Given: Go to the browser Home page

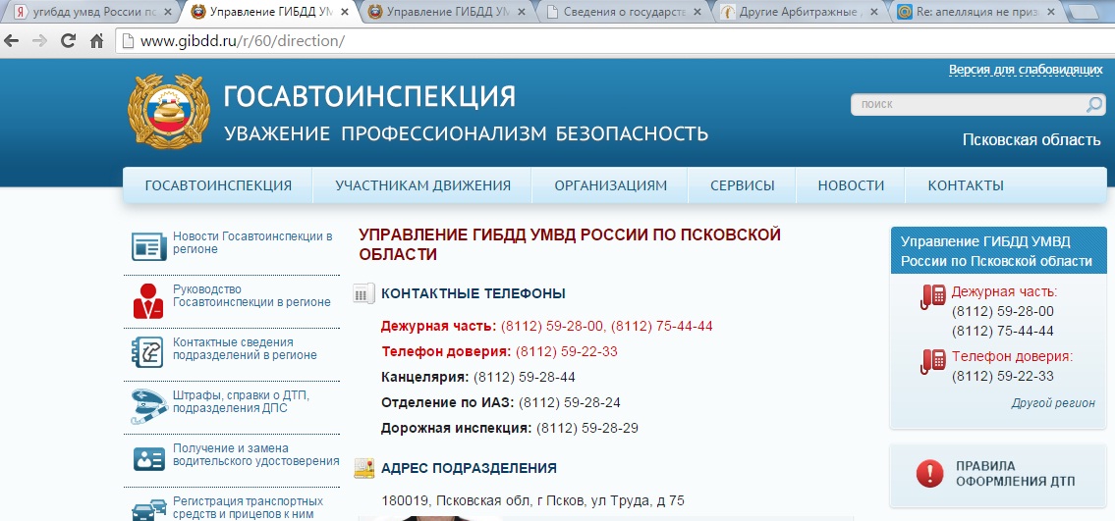Looking at the screenshot, I should click(x=96, y=40).
